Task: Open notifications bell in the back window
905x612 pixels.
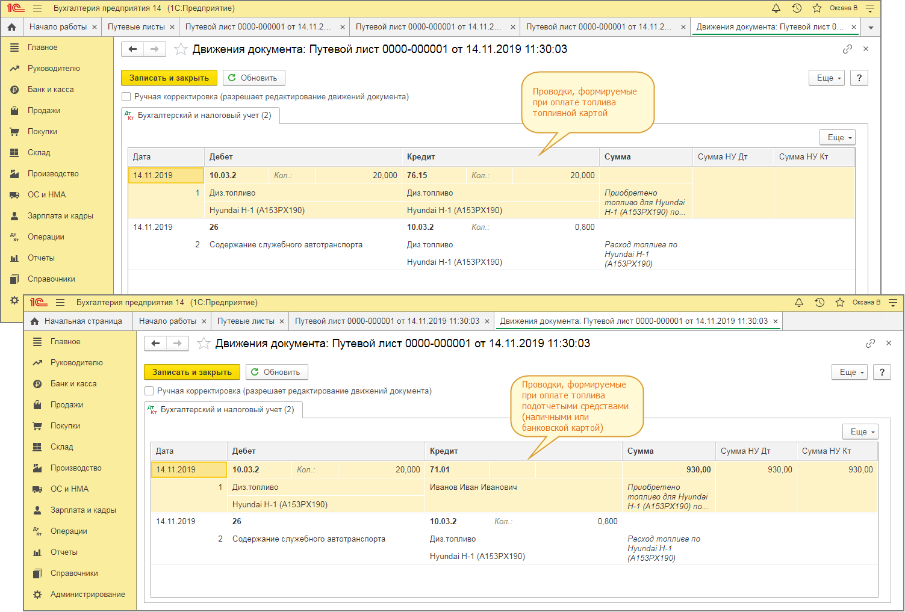Action: point(776,8)
